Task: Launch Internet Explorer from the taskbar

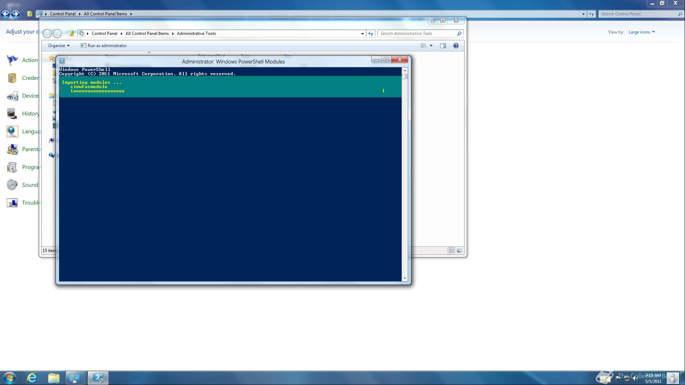Action: coord(32,378)
